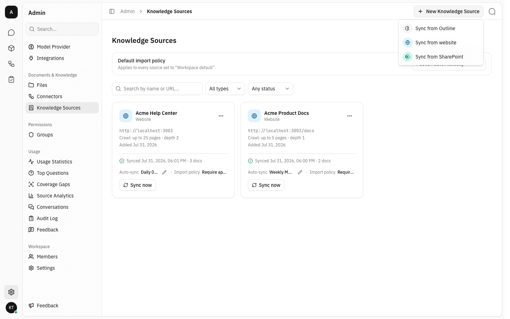
Task: Open workspace Members
Action: pyautogui.click(x=62, y=257)
